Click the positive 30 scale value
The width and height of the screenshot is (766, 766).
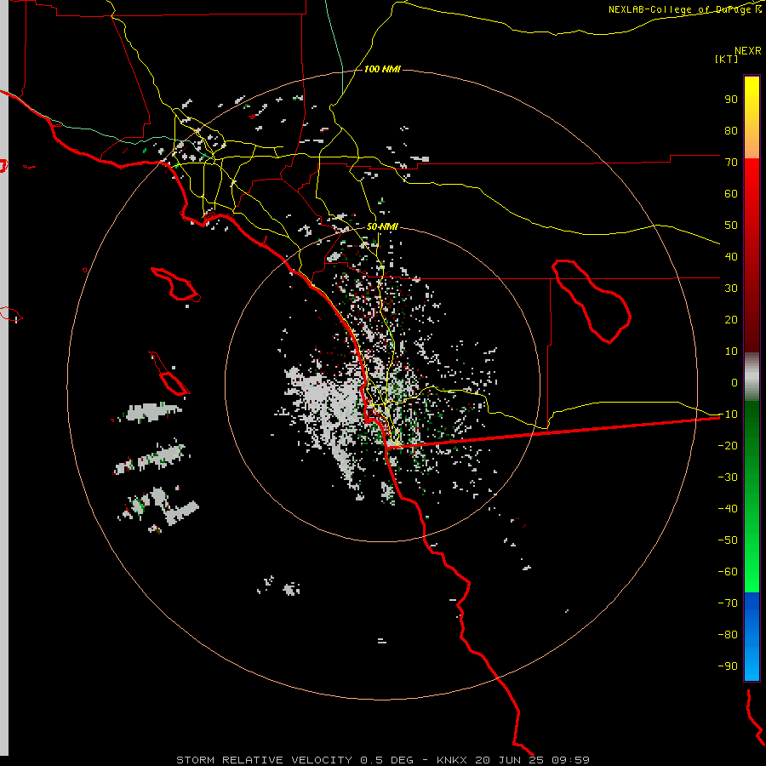tap(731, 289)
